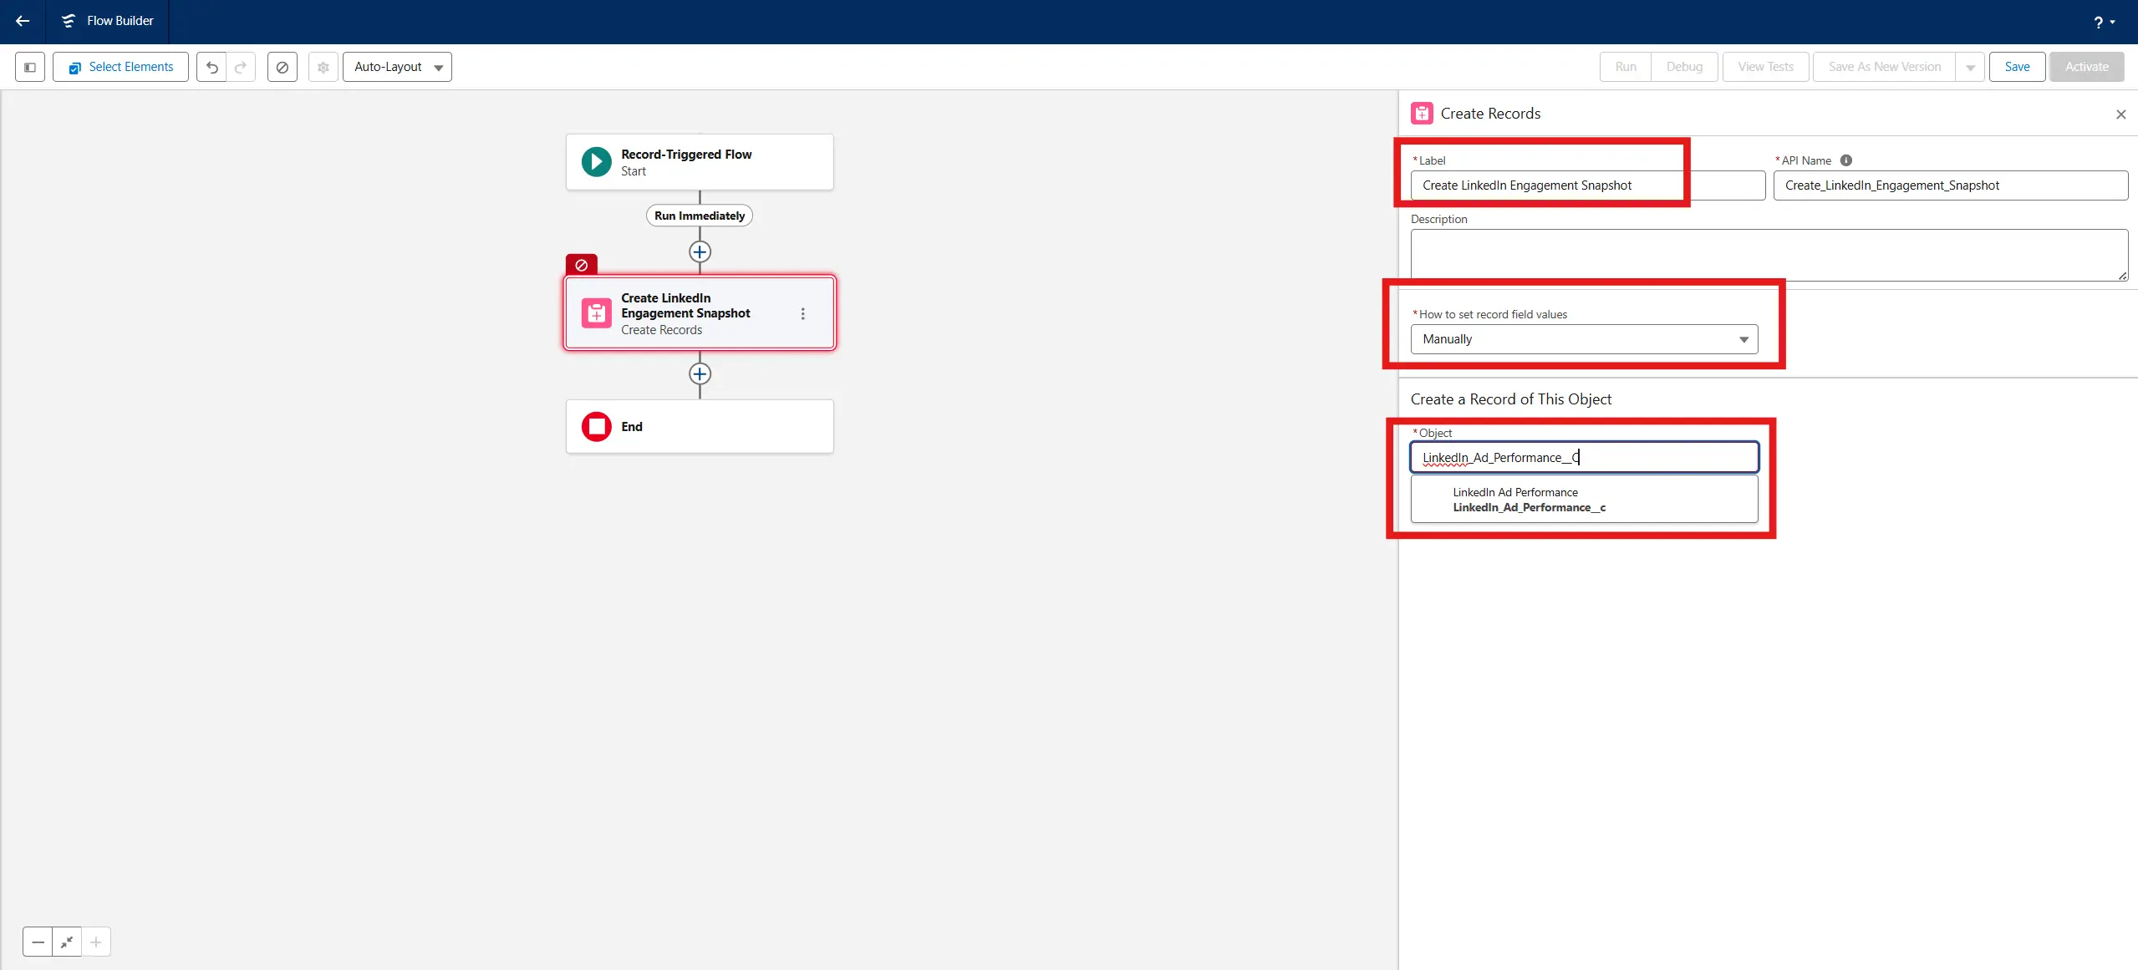
Task: Expand the Save As New Version arrow
Action: coord(1970,67)
